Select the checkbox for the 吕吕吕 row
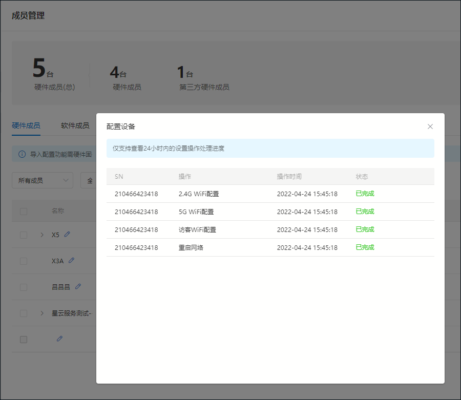Viewport: 461px width, 400px height. [x=24, y=287]
